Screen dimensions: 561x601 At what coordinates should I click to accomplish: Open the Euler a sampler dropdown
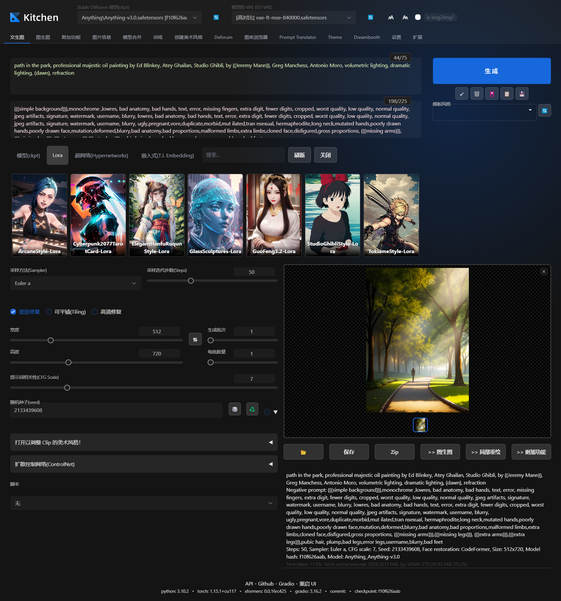76,283
